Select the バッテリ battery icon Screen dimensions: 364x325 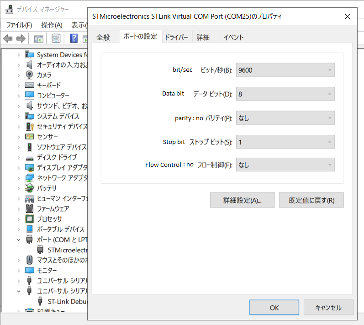[30, 188]
